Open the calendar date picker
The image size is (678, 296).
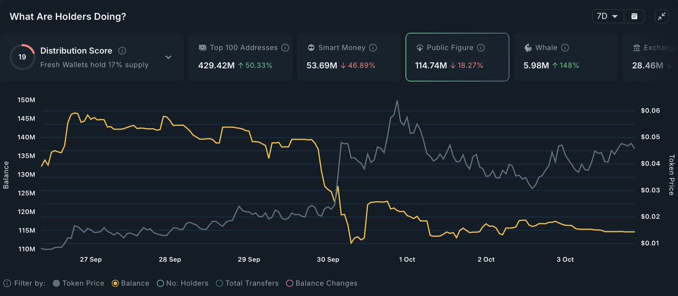(634, 16)
